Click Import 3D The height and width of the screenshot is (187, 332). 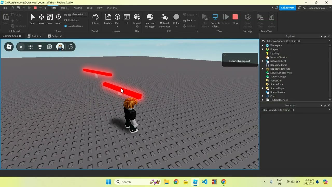(137, 21)
